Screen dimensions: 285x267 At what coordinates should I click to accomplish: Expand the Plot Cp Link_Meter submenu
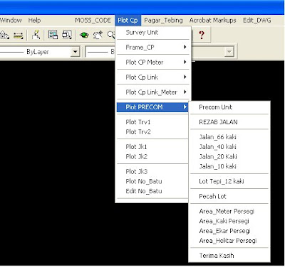pyautogui.click(x=153, y=92)
